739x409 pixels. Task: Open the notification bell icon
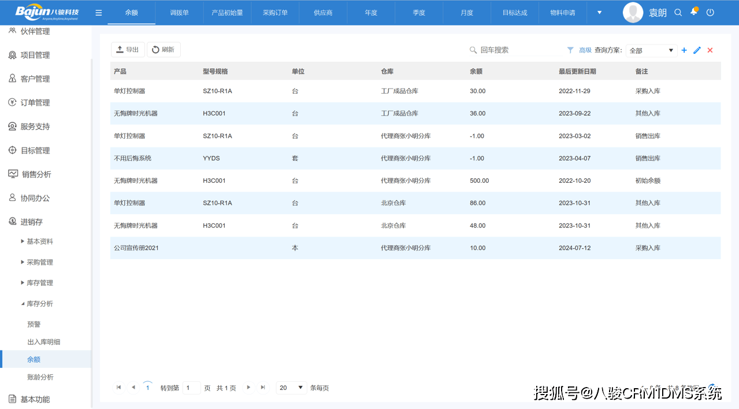tap(694, 12)
